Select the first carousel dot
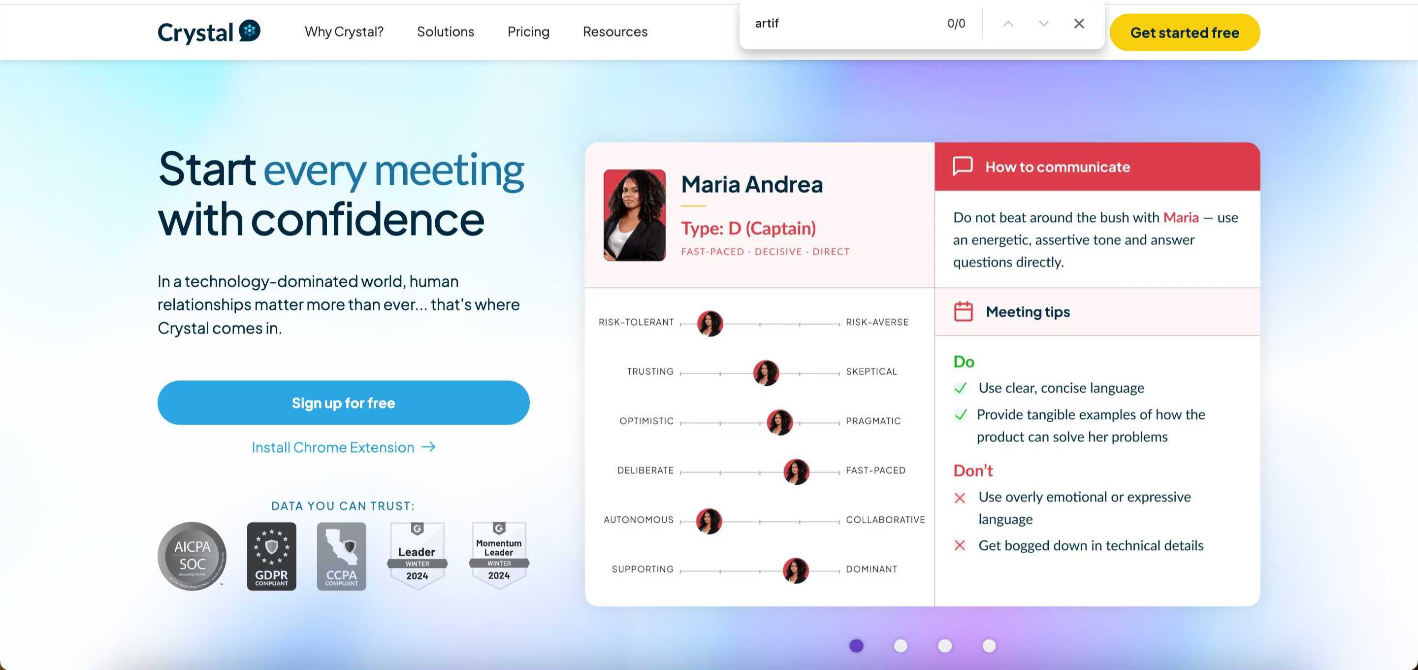 click(x=857, y=646)
